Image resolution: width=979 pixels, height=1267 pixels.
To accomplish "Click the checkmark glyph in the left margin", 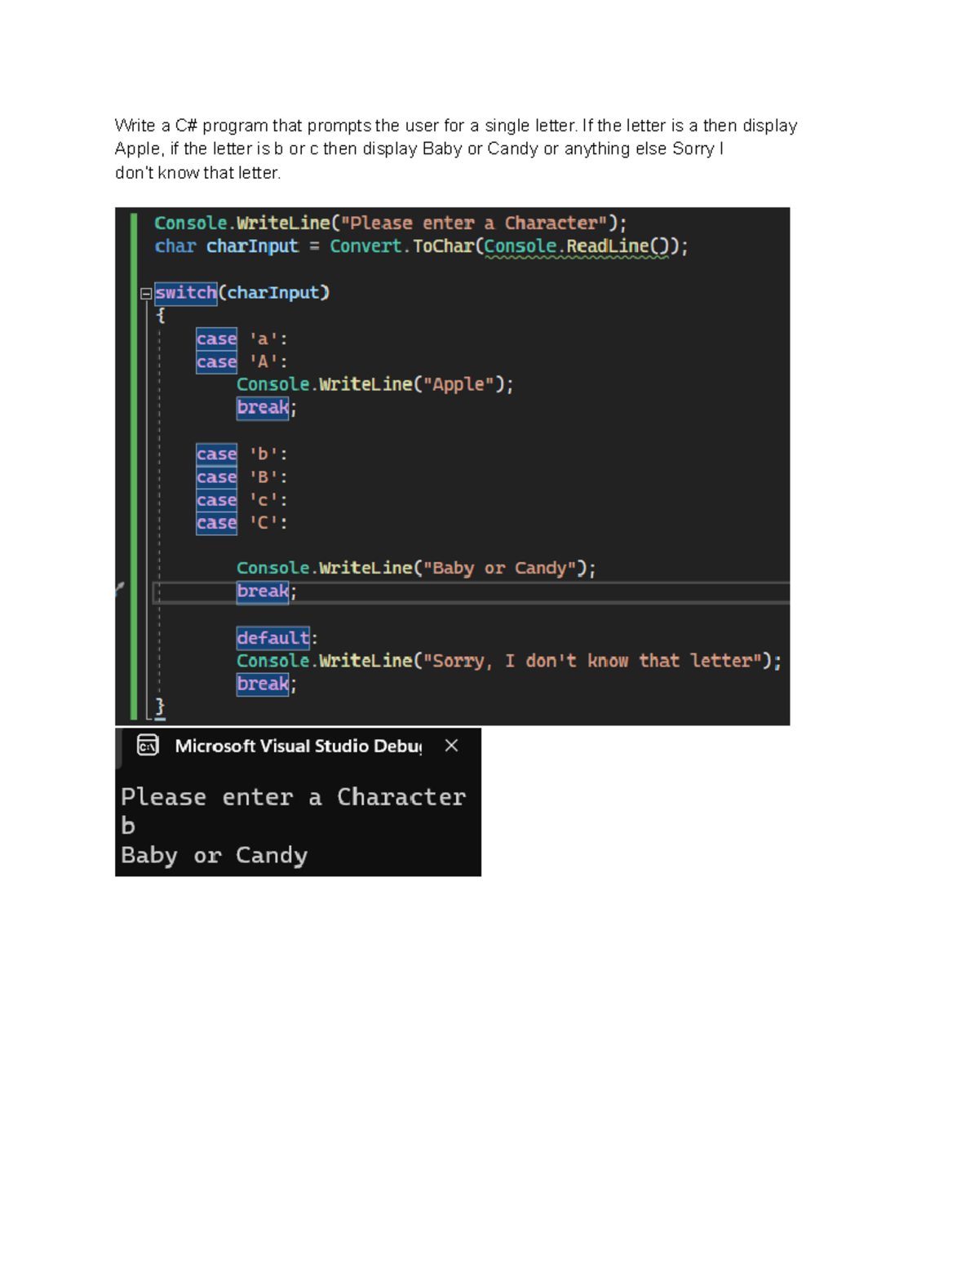I will point(120,586).
